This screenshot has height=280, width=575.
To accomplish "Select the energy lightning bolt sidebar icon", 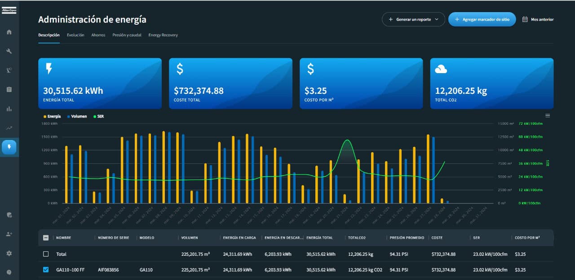I will tap(9, 147).
